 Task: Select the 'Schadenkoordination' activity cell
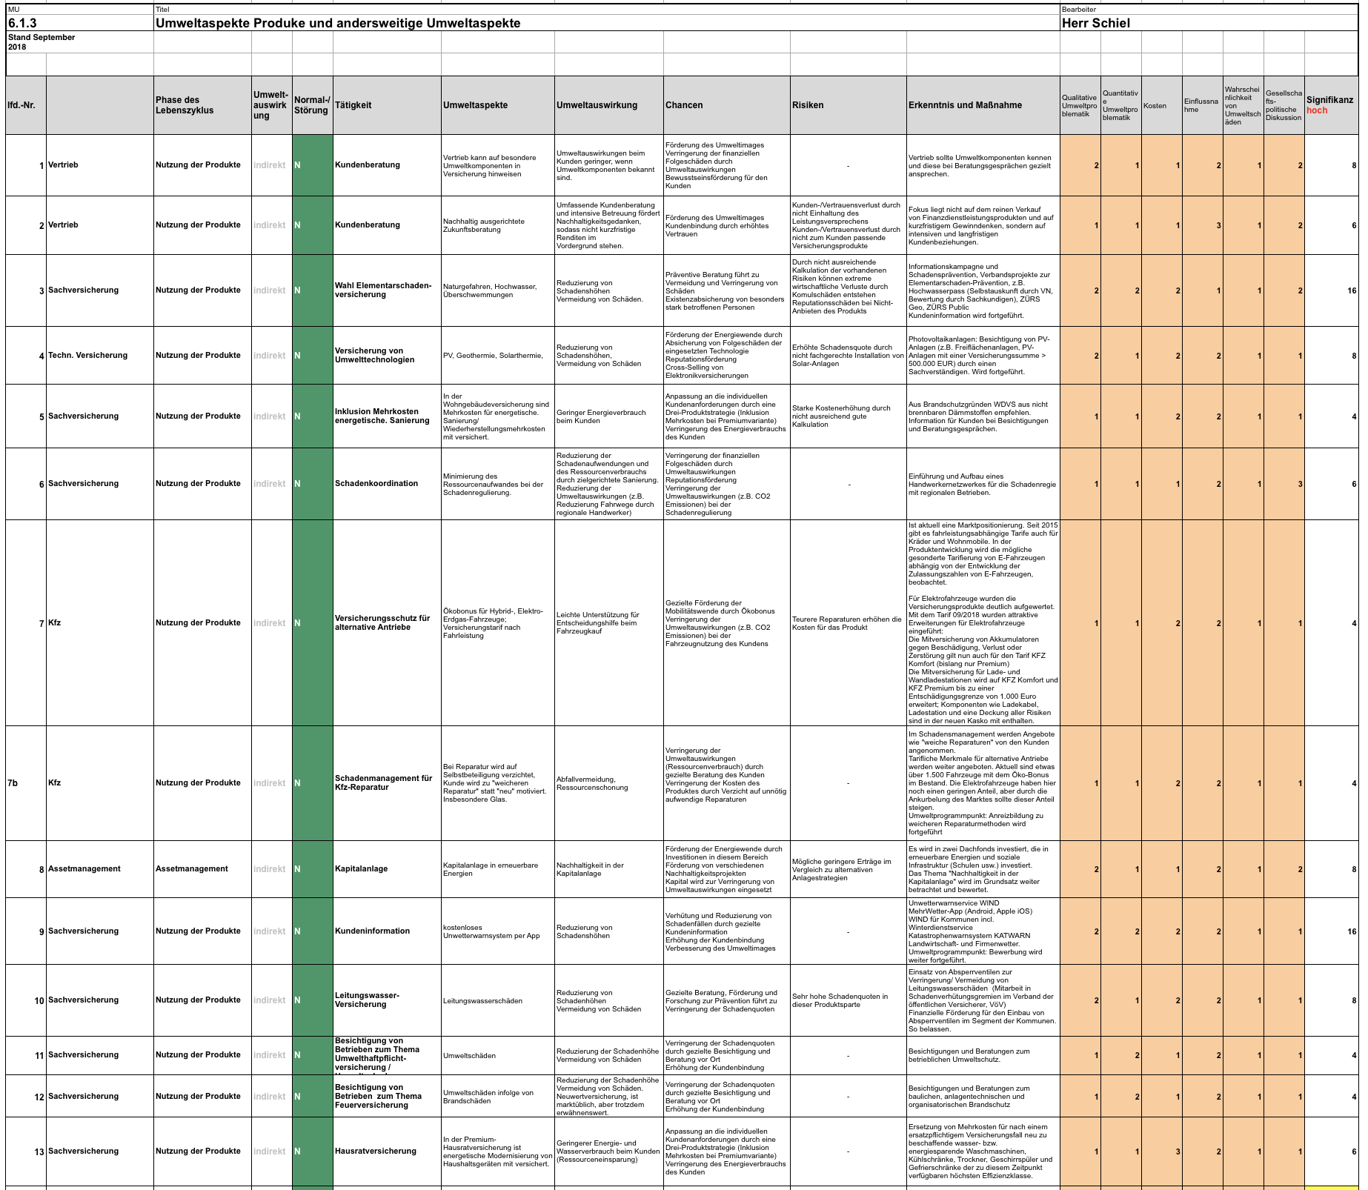(376, 483)
